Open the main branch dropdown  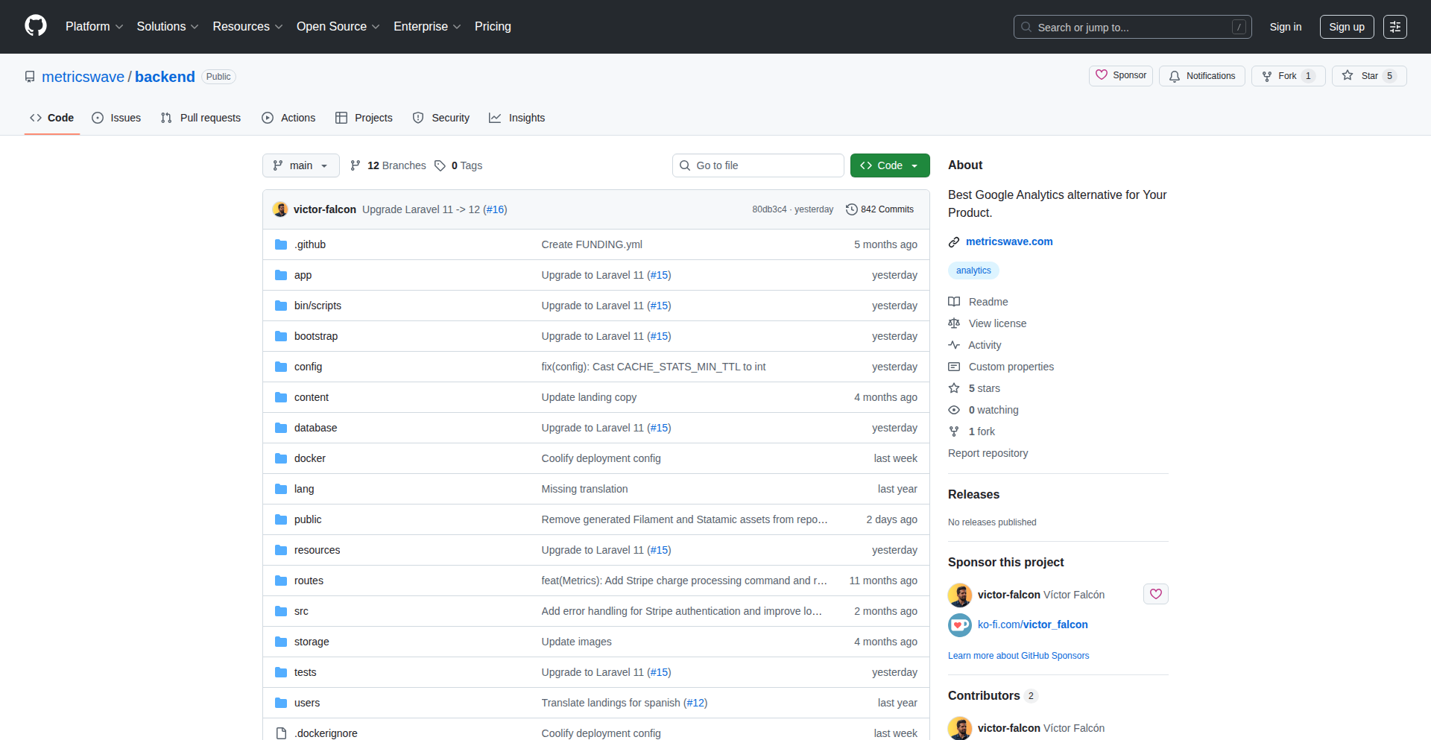(x=300, y=165)
